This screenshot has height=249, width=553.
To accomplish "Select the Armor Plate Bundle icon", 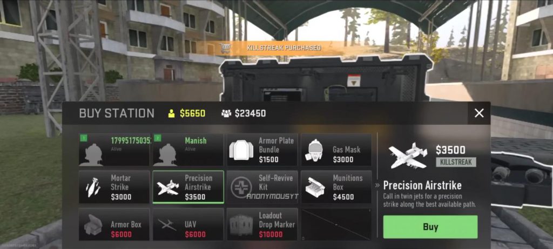I will 241,150.
